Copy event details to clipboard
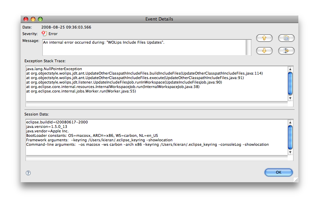319x208 pixels. pyautogui.click(x=286, y=38)
